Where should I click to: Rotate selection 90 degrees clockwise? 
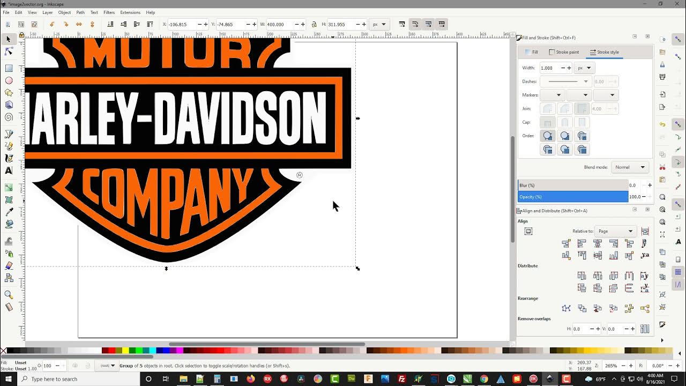[x=65, y=24]
